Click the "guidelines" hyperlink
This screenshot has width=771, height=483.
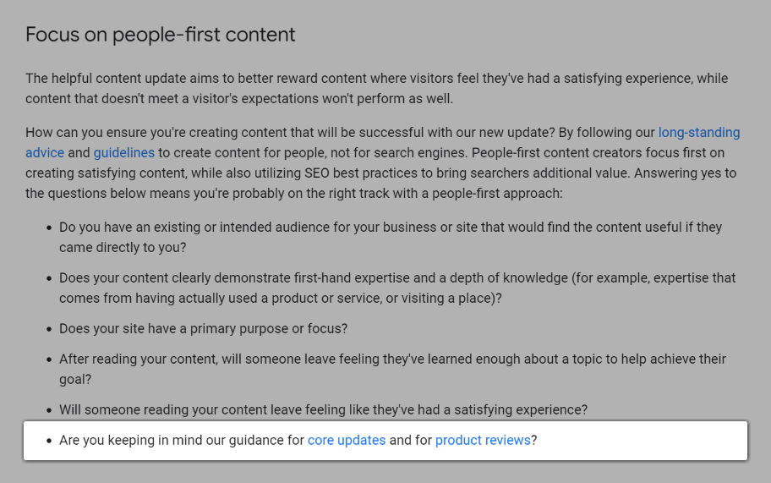pos(123,153)
